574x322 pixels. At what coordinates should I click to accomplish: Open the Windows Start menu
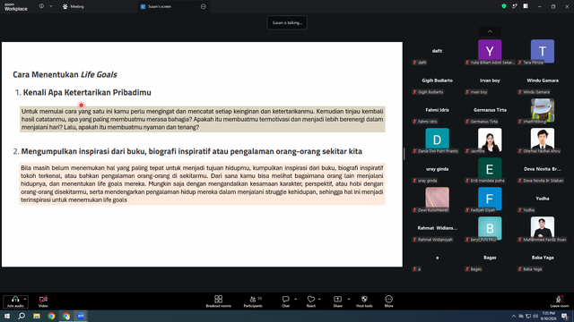7,316
